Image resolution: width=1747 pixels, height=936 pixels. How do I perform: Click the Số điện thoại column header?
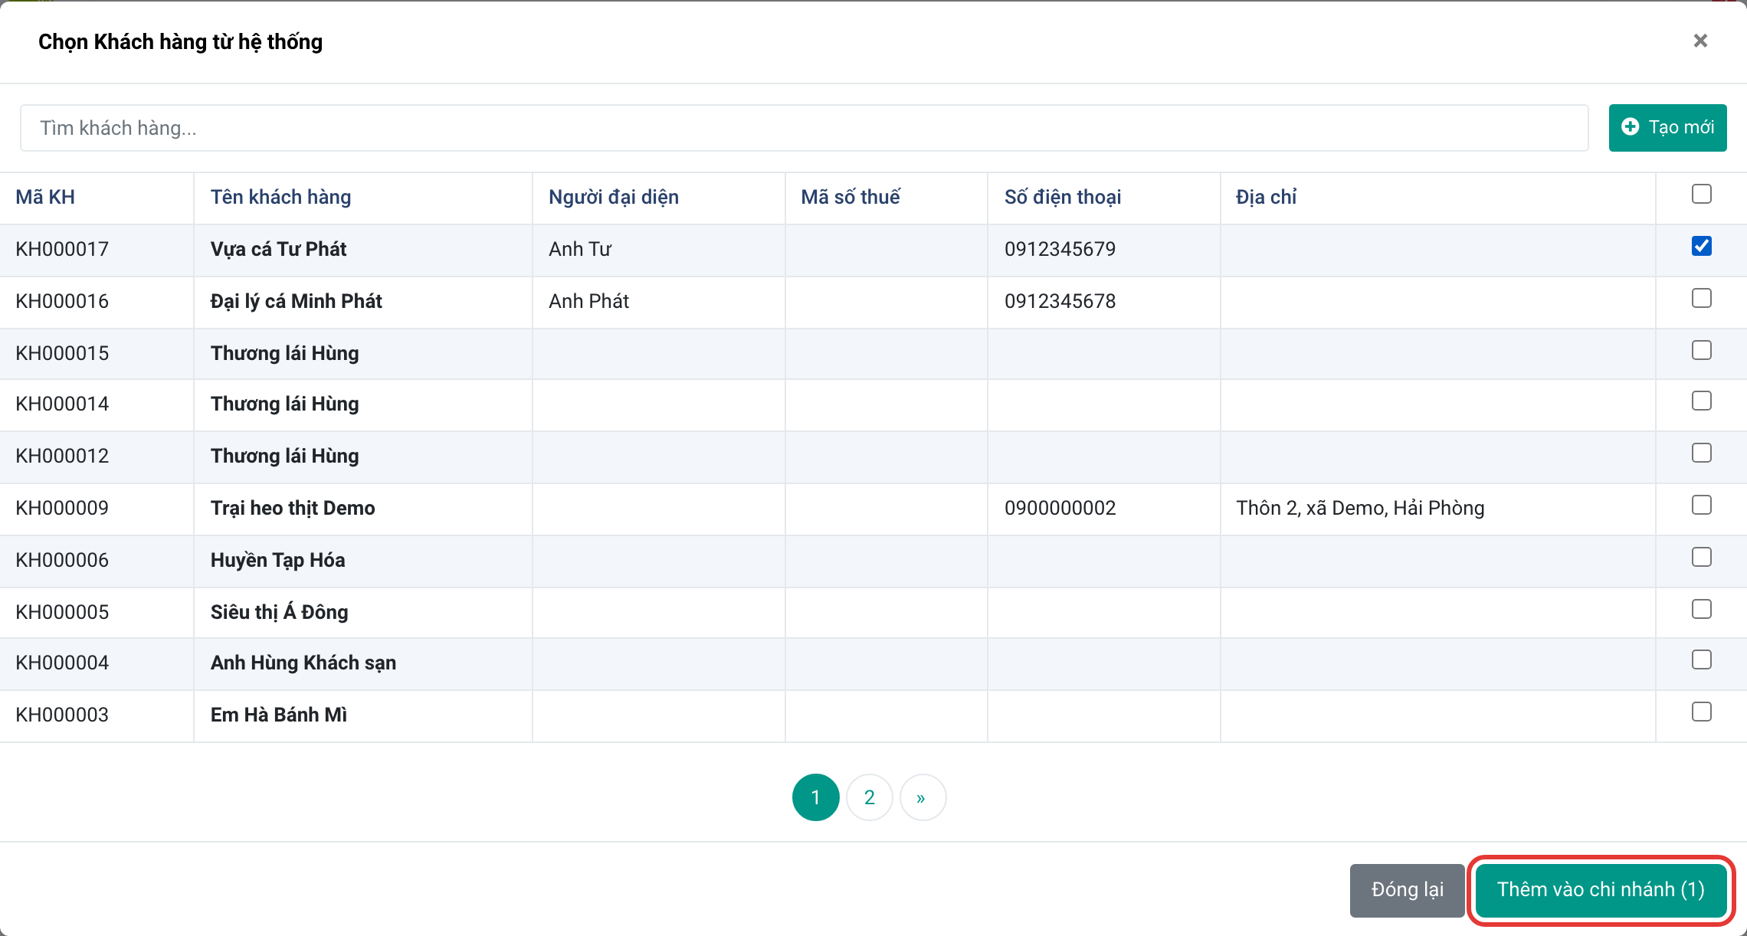pyautogui.click(x=1063, y=197)
